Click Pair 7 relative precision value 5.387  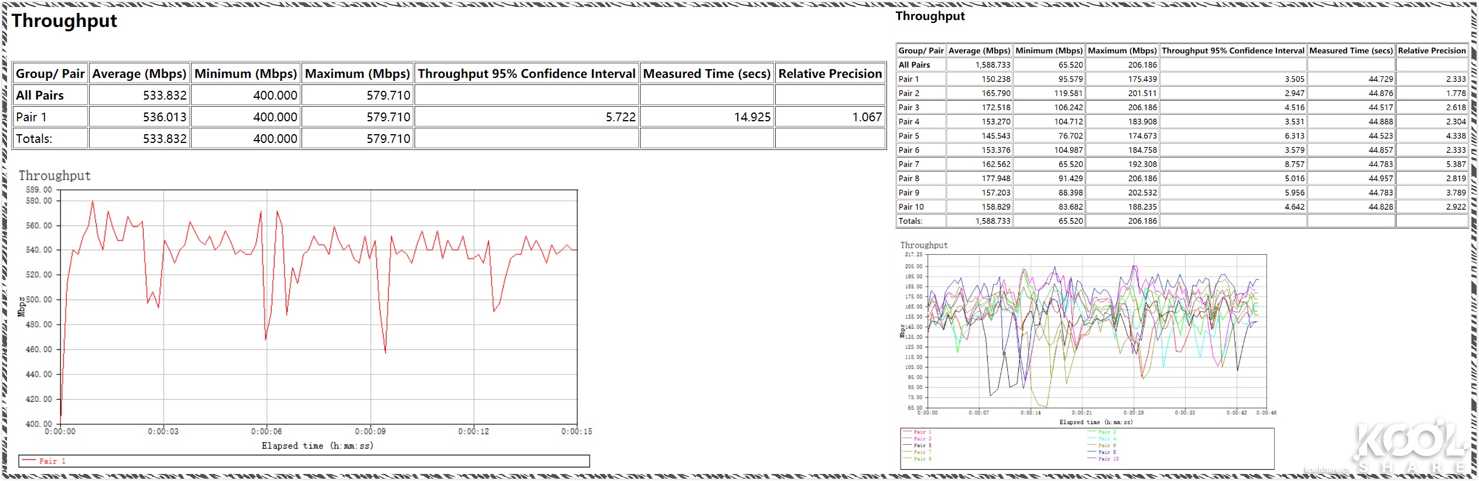click(1456, 165)
